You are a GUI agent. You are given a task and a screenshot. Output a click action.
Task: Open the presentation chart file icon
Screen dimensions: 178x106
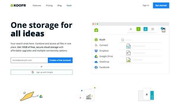coord(128,53)
